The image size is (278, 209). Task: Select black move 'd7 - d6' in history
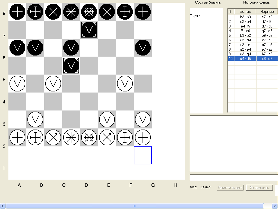[267, 26]
